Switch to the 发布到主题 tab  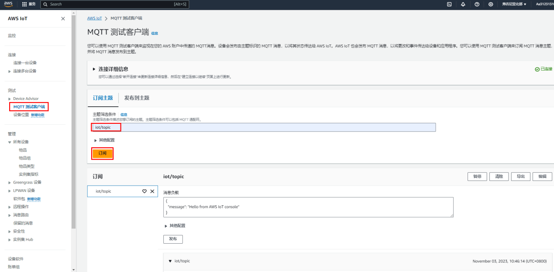pyautogui.click(x=137, y=98)
